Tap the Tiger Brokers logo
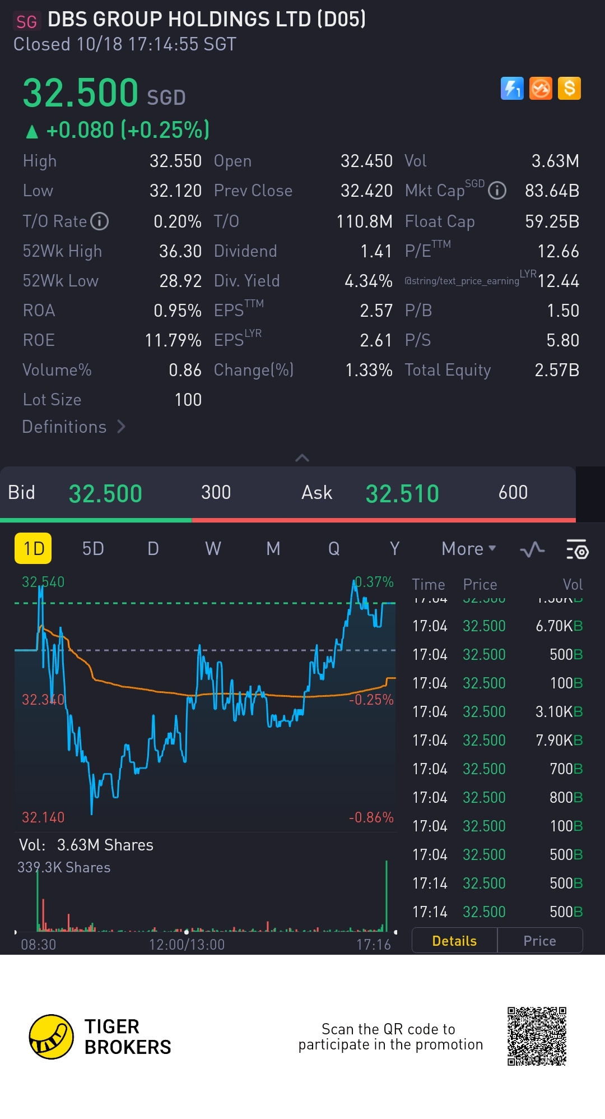Image resolution: width=605 pixels, height=1119 pixels. click(x=100, y=1037)
